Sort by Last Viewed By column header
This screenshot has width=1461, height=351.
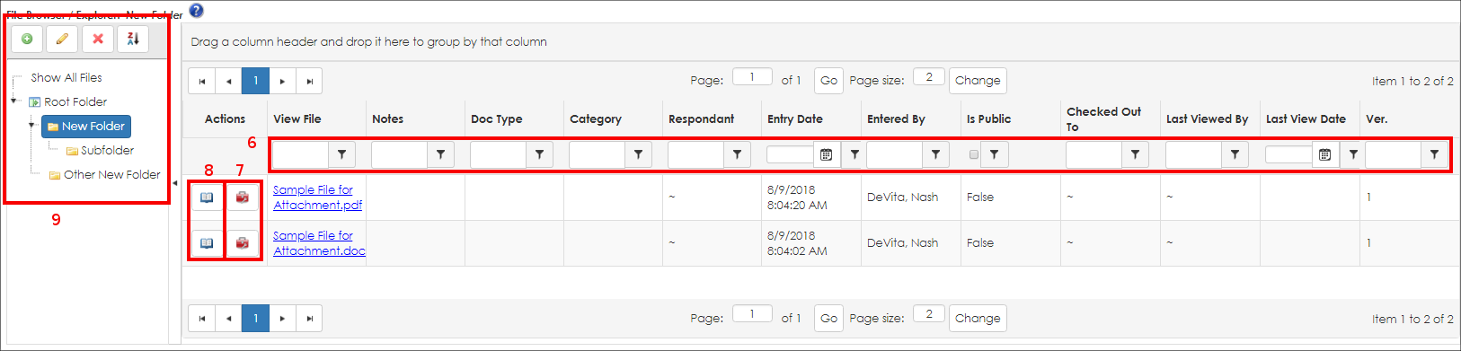pos(1208,118)
